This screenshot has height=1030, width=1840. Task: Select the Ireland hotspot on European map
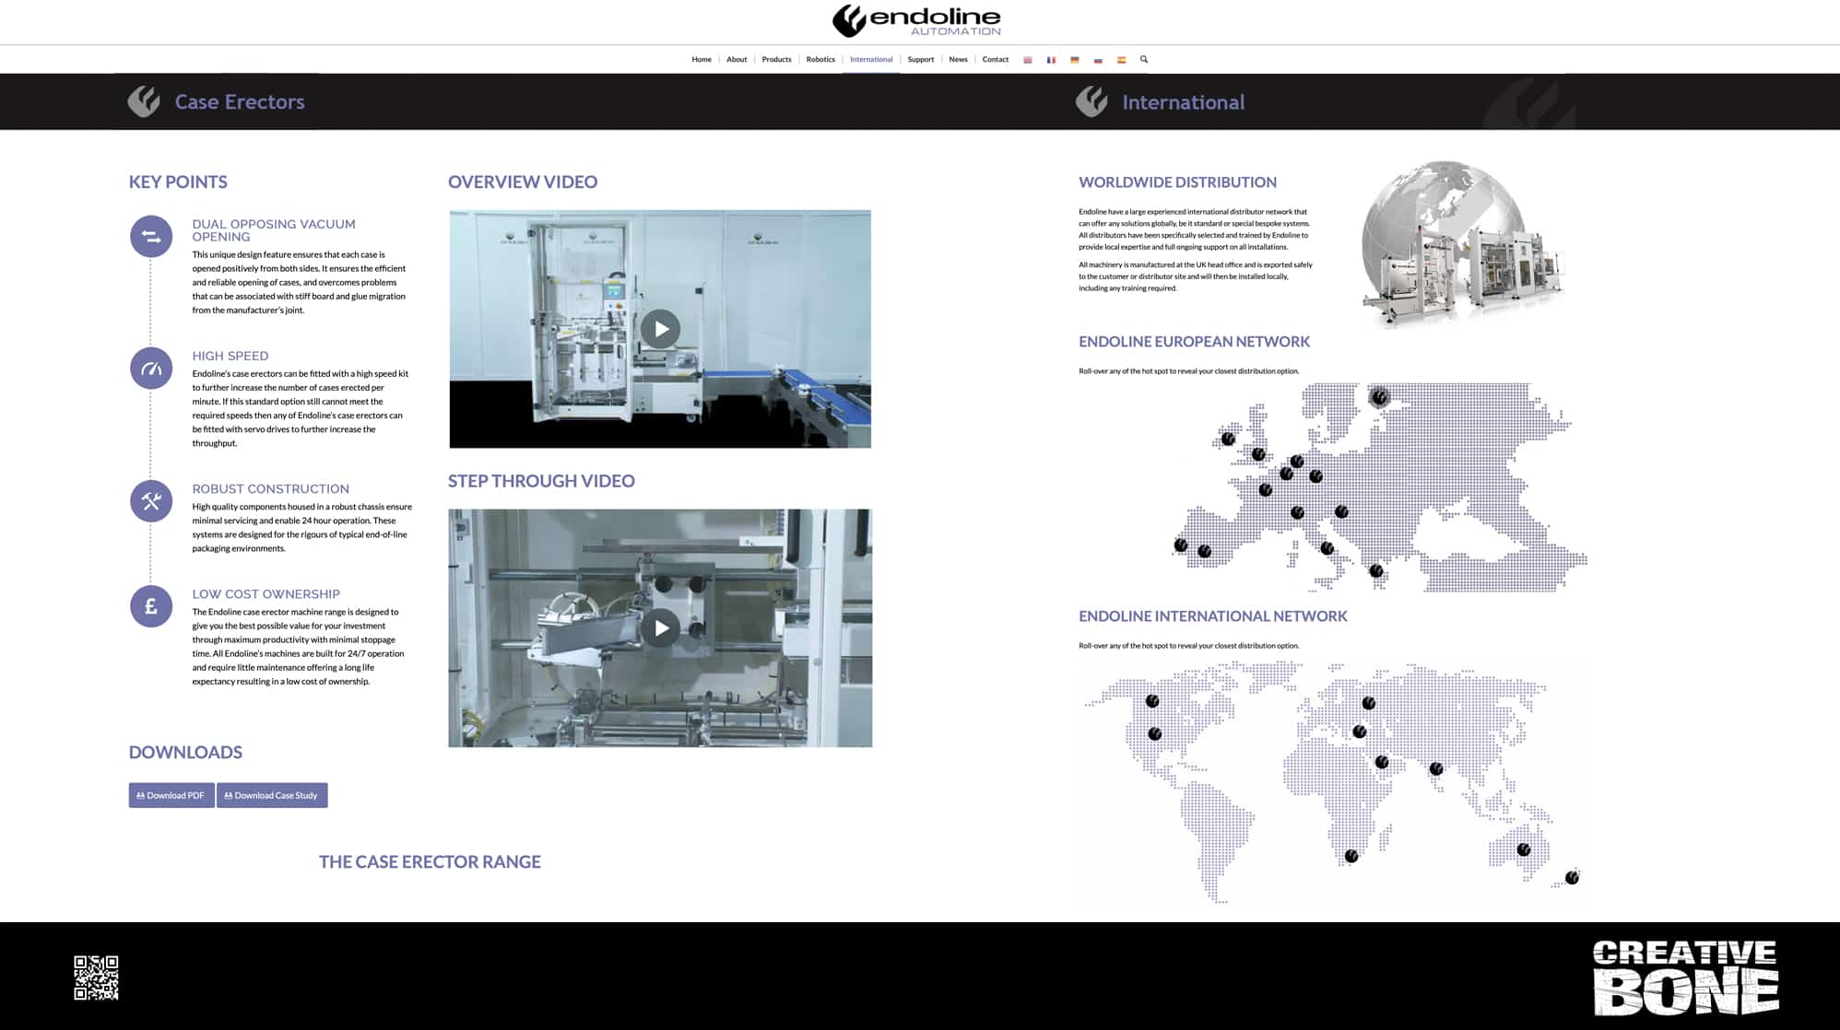tap(1228, 439)
